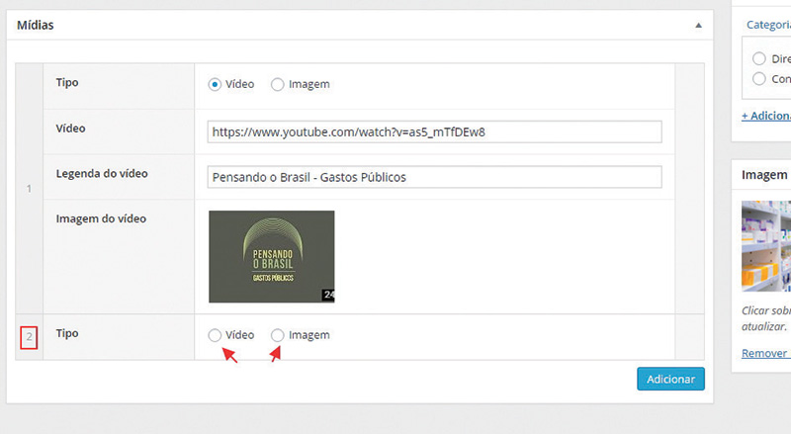Click the + Adicionar category link
Image resolution: width=791 pixels, height=434 pixels.
(x=765, y=116)
